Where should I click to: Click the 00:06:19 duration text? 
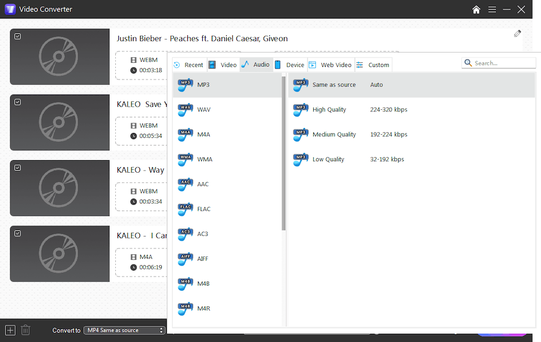point(150,267)
